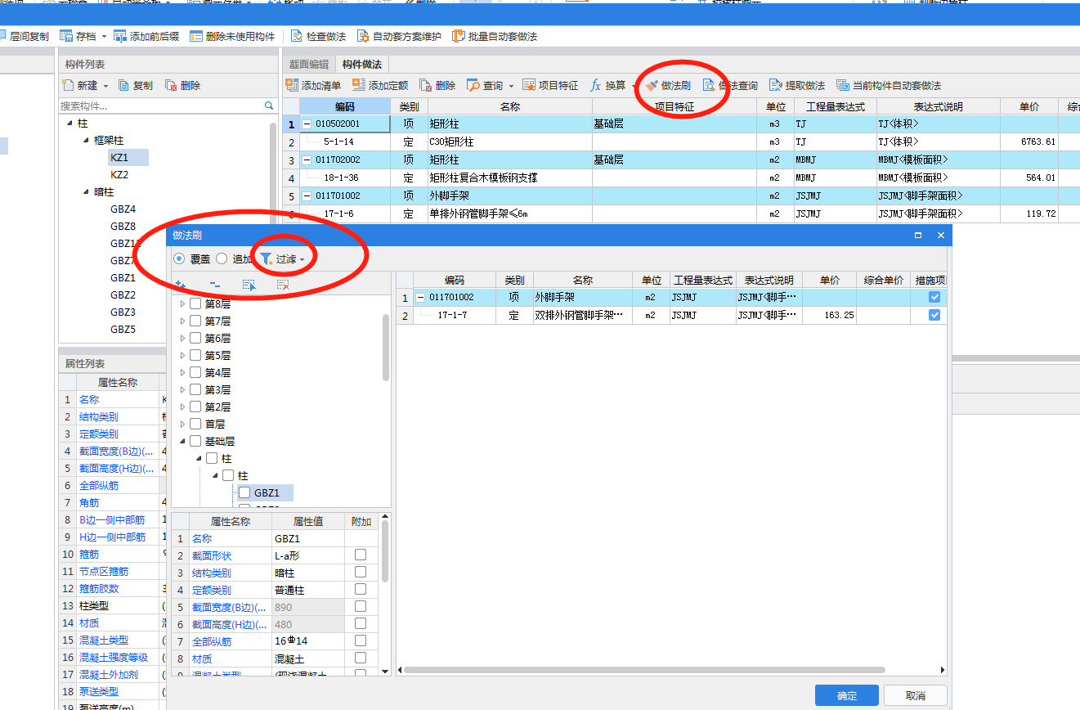This screenshot has width=1080, height=710.
Task: Click the 查询 magnifier icon
Action: (473, 85)
